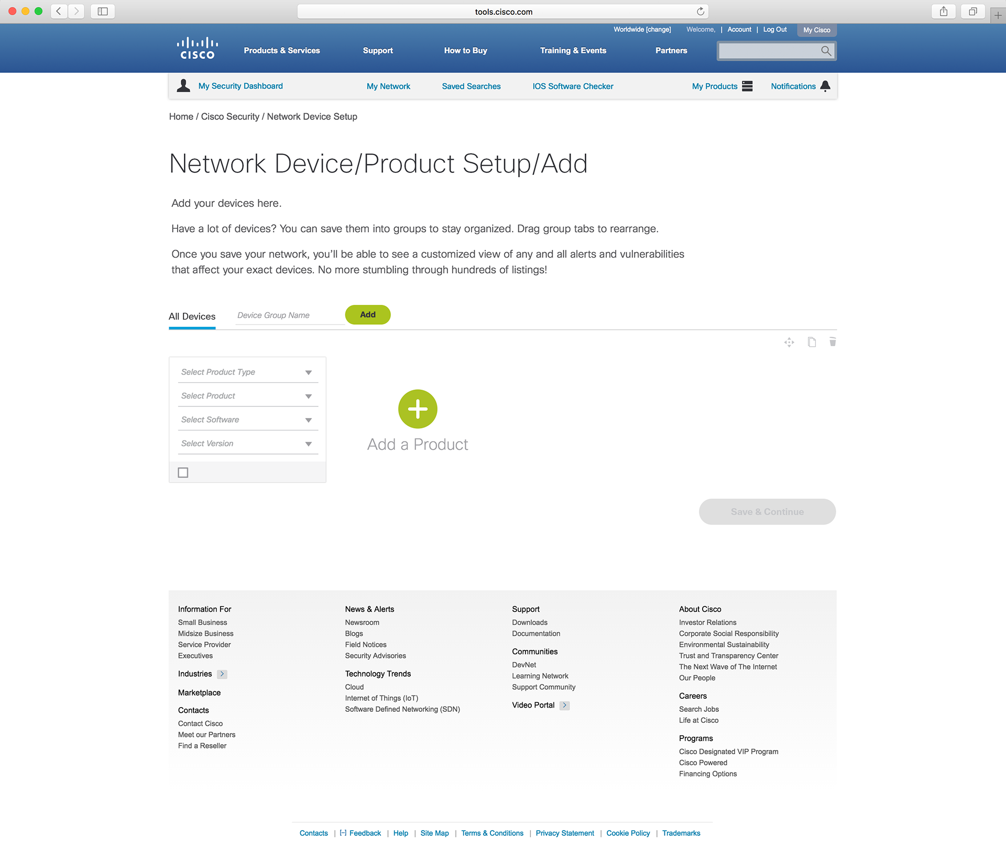Click Worldwide [change] link
The height and width of the screenshot is (849, 1006).
(x=642, y=29)
